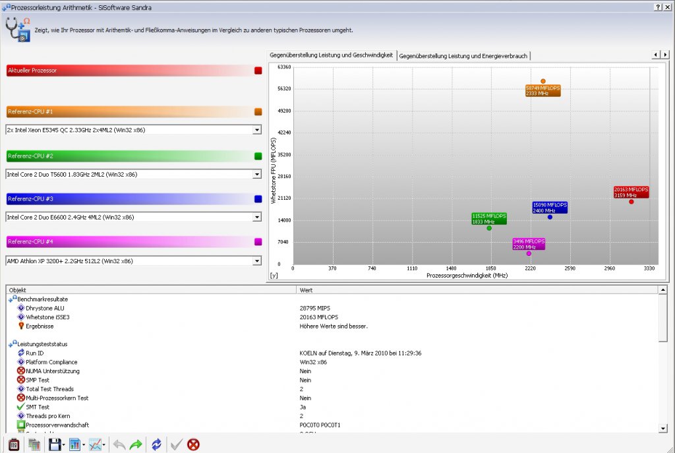This screenshot has width=675, height=453.
Task: Select the SMP Test row label
Action: coord(38,380)
